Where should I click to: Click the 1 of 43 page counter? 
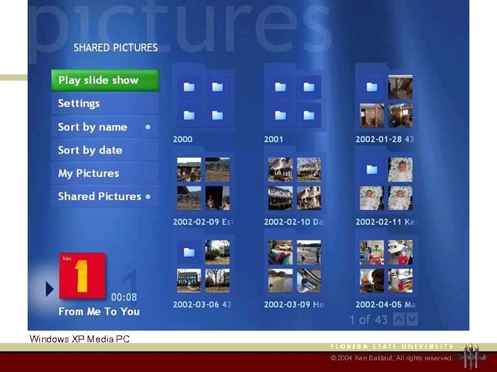click(369, 320)
